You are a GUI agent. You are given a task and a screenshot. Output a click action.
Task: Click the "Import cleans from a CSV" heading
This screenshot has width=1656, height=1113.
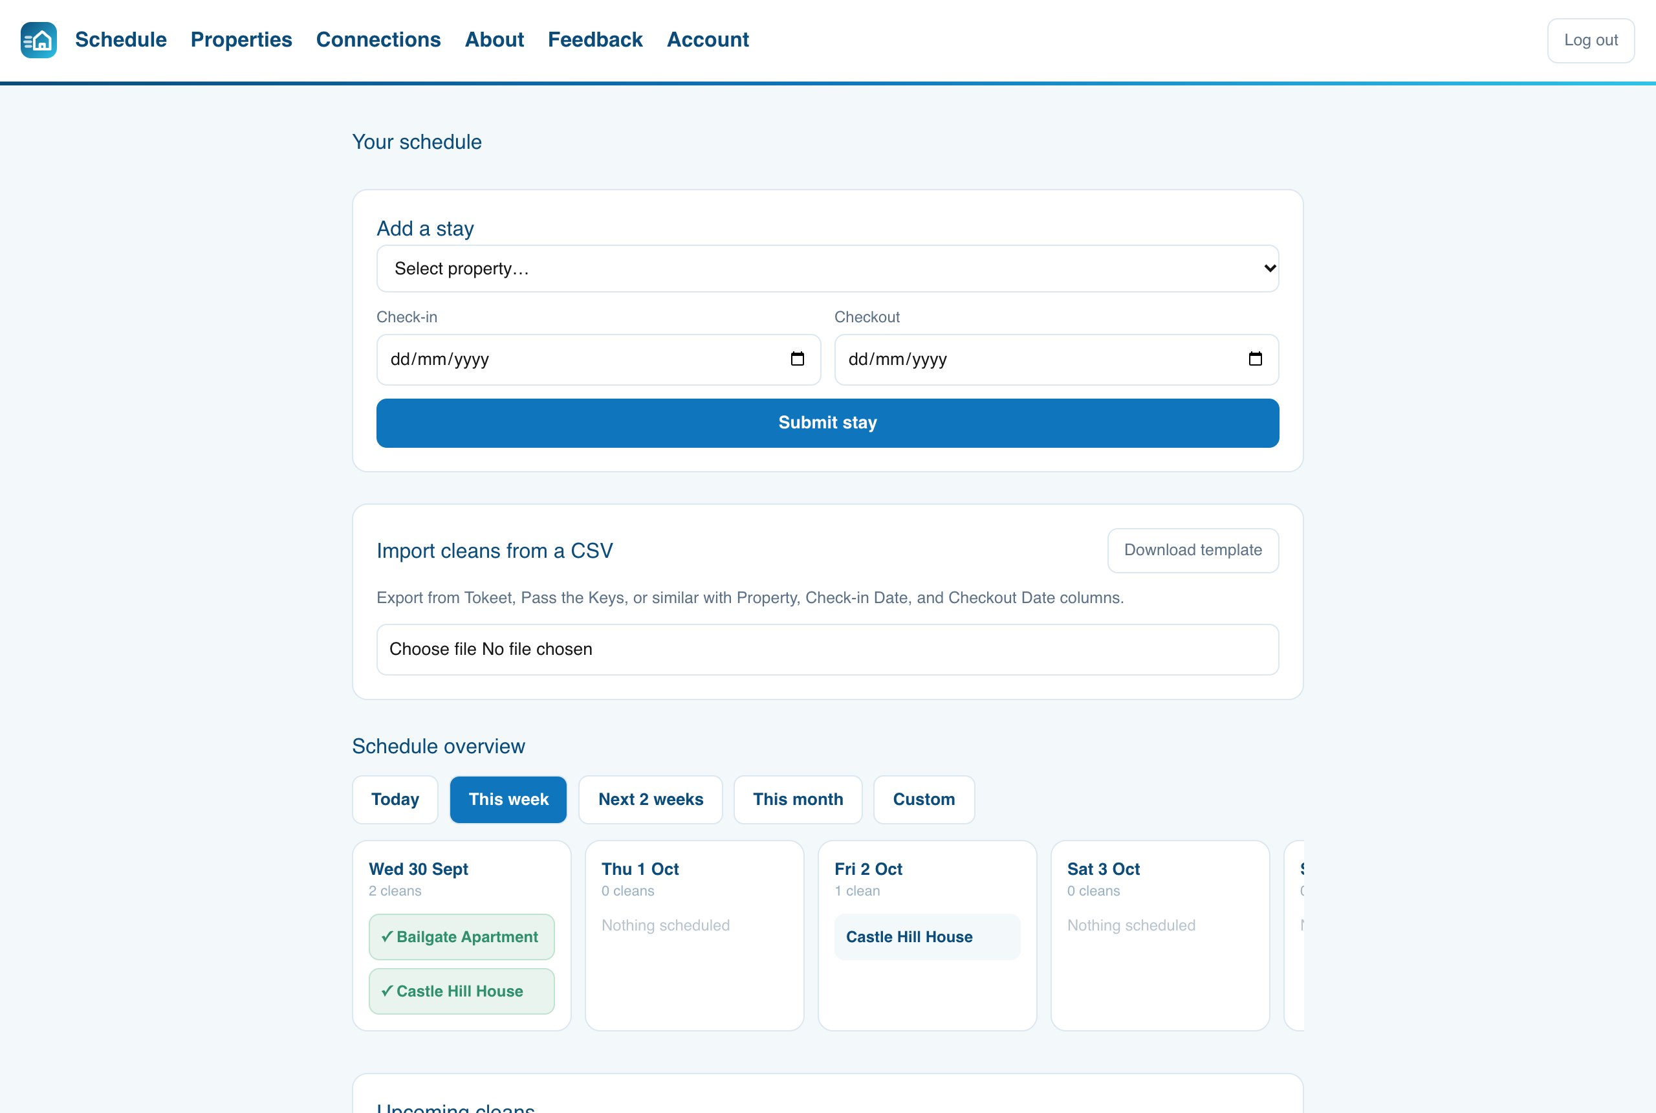pyautogui.click(x=494, y=551)
